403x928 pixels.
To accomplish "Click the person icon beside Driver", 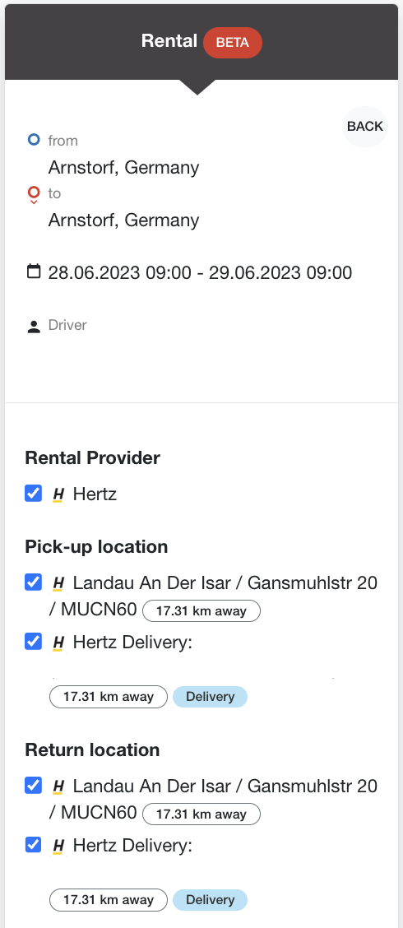I will [x=34, y=326].
